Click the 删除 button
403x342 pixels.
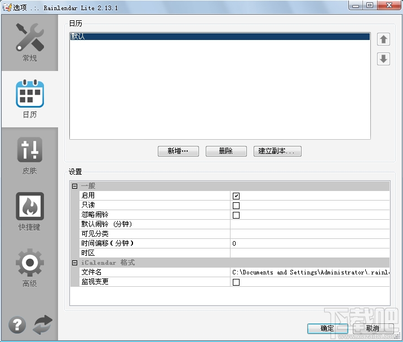pos(226,151)
